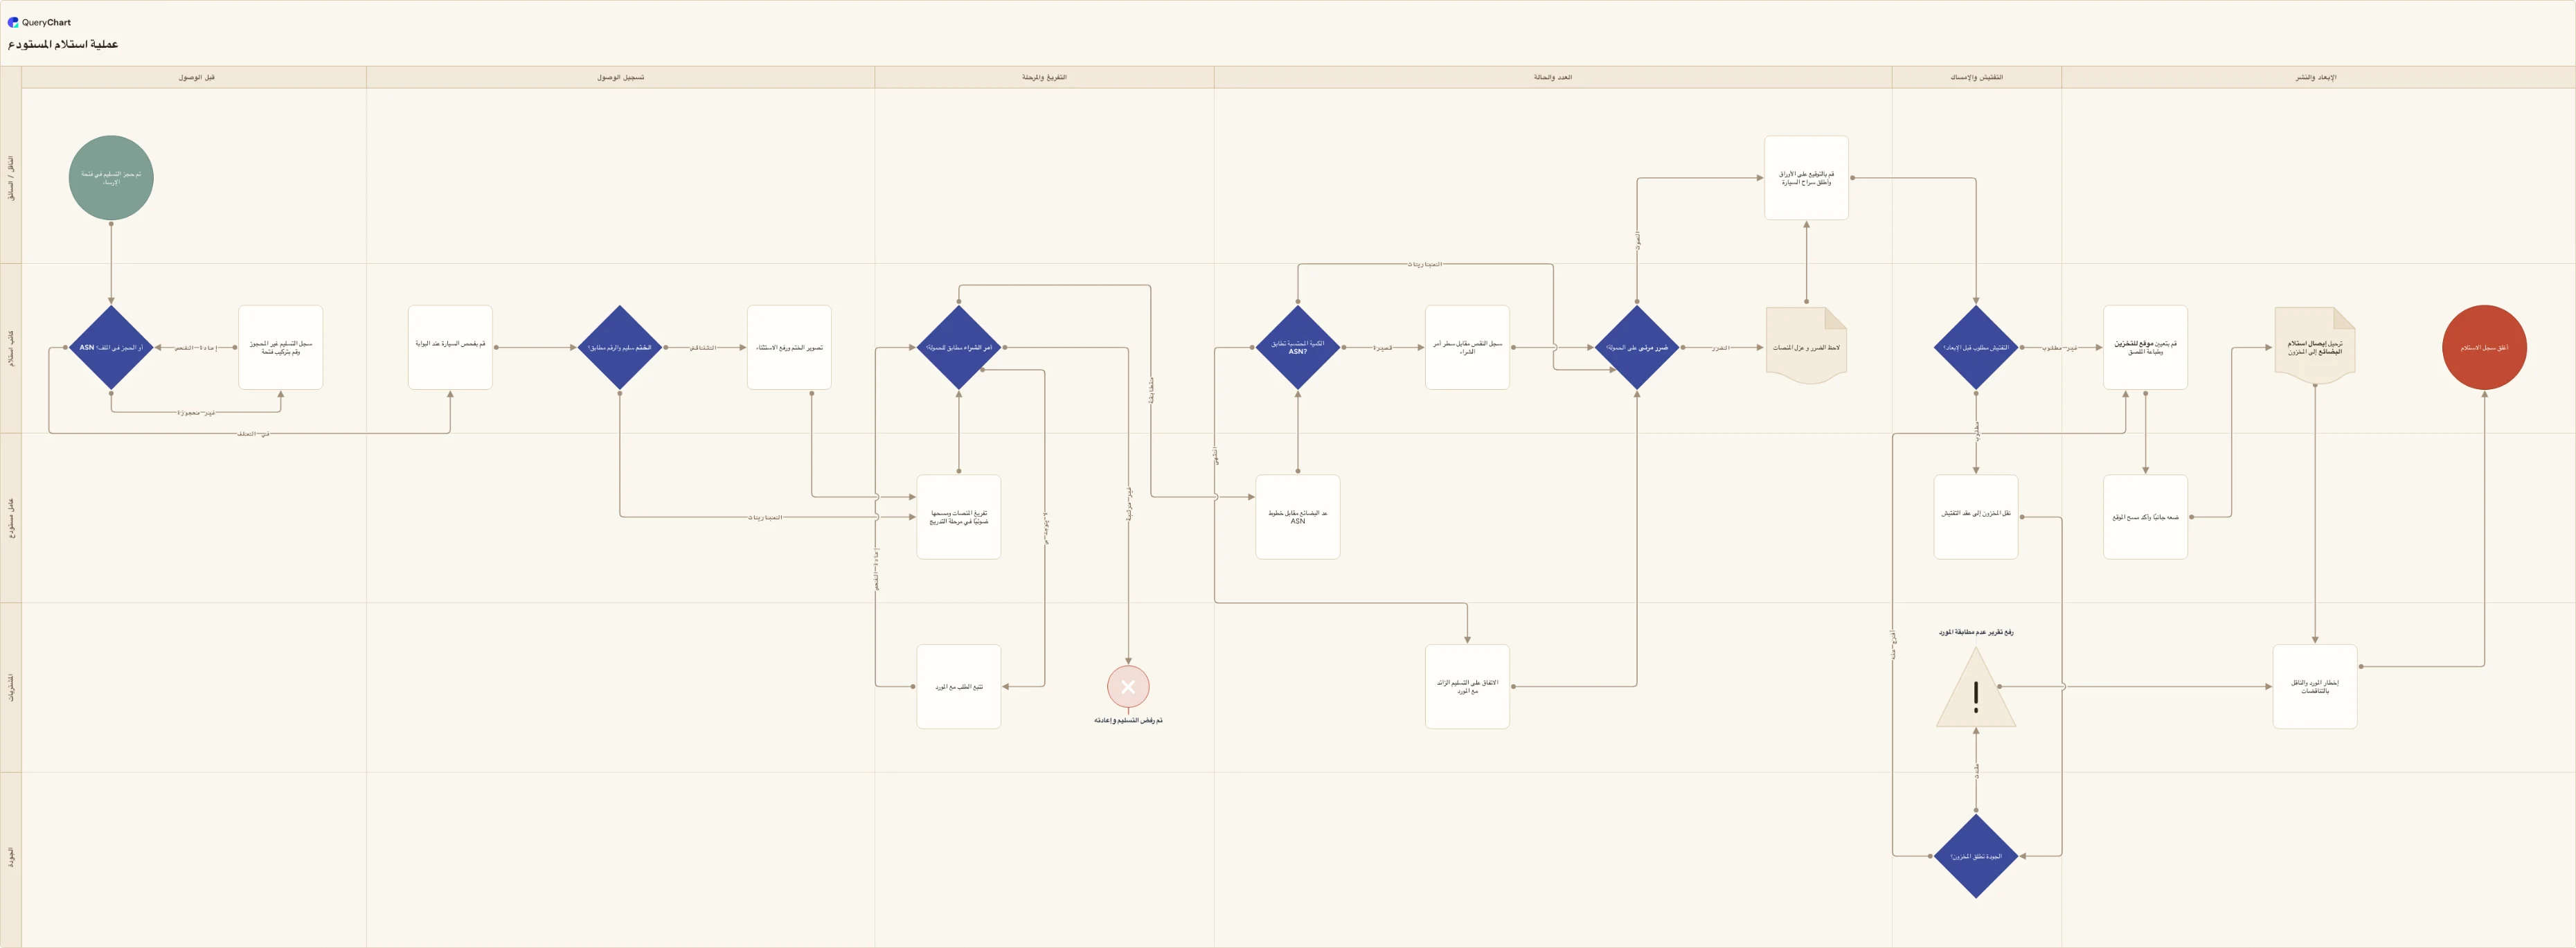The width and height of the screenshot is (2576, 948).
Task: Click the 'عامل مستودع' swimlane label
Action: 11,517
